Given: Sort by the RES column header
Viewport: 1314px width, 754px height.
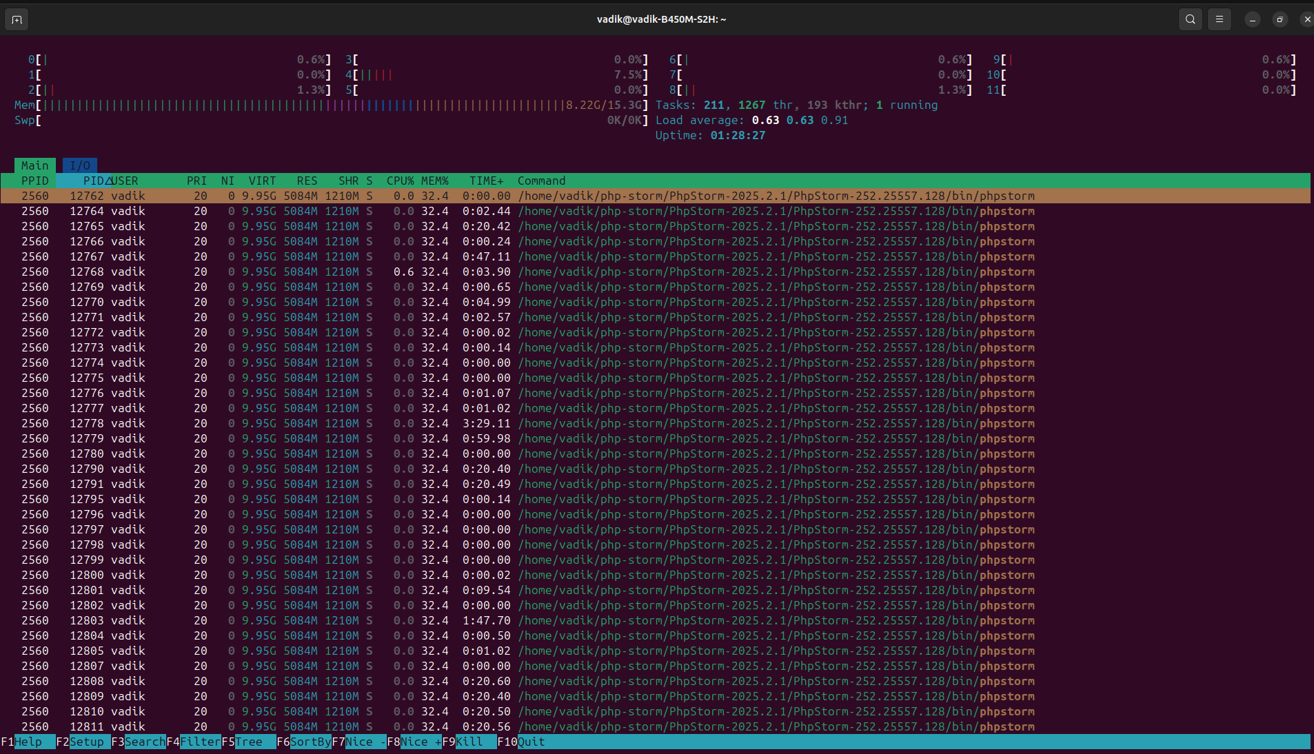Looking at the screenshot, I should coord(307,181).
